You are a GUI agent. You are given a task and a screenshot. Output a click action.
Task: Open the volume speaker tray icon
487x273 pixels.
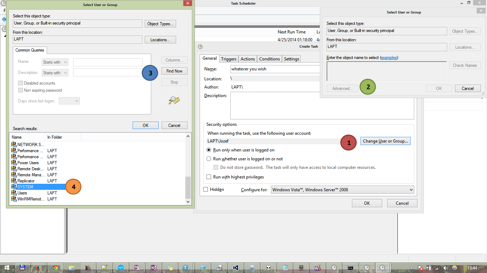click(446, 268)
